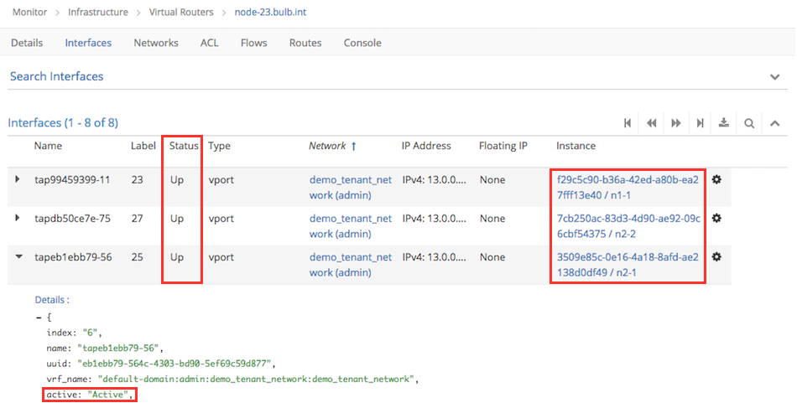Expand the tapdb50ce7e-75 row details
The height and width of the screenshot is (403, 797).
click(18, 218)
